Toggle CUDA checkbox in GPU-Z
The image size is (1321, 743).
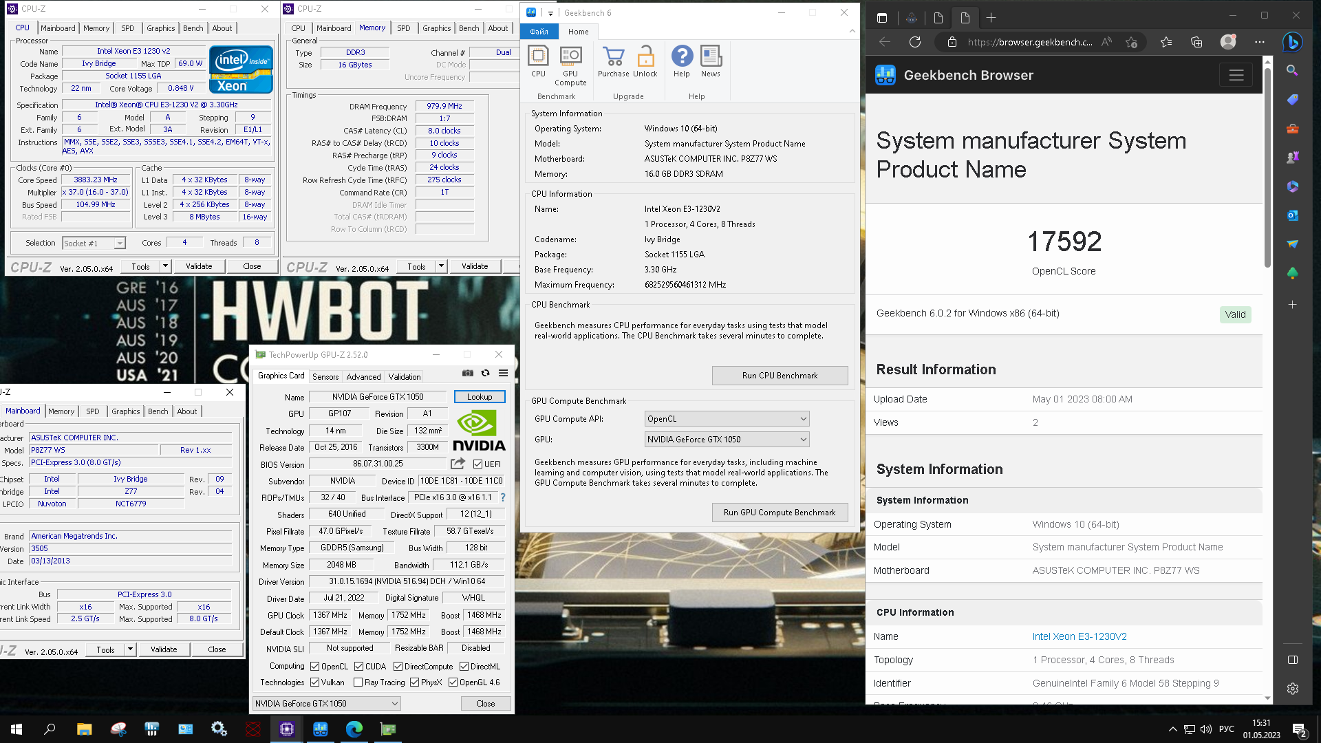(358, 667)
